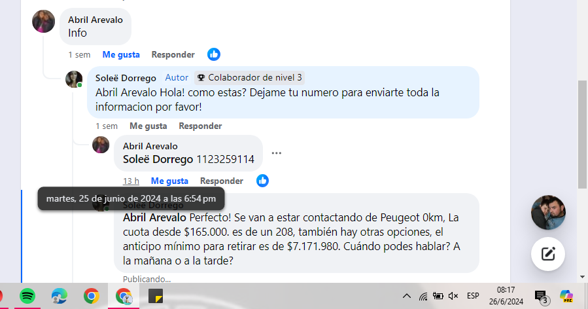Screen dimensions: 588x309
Task: Open Google Chrome from the taskbar
Action: (x=92, y=297)
